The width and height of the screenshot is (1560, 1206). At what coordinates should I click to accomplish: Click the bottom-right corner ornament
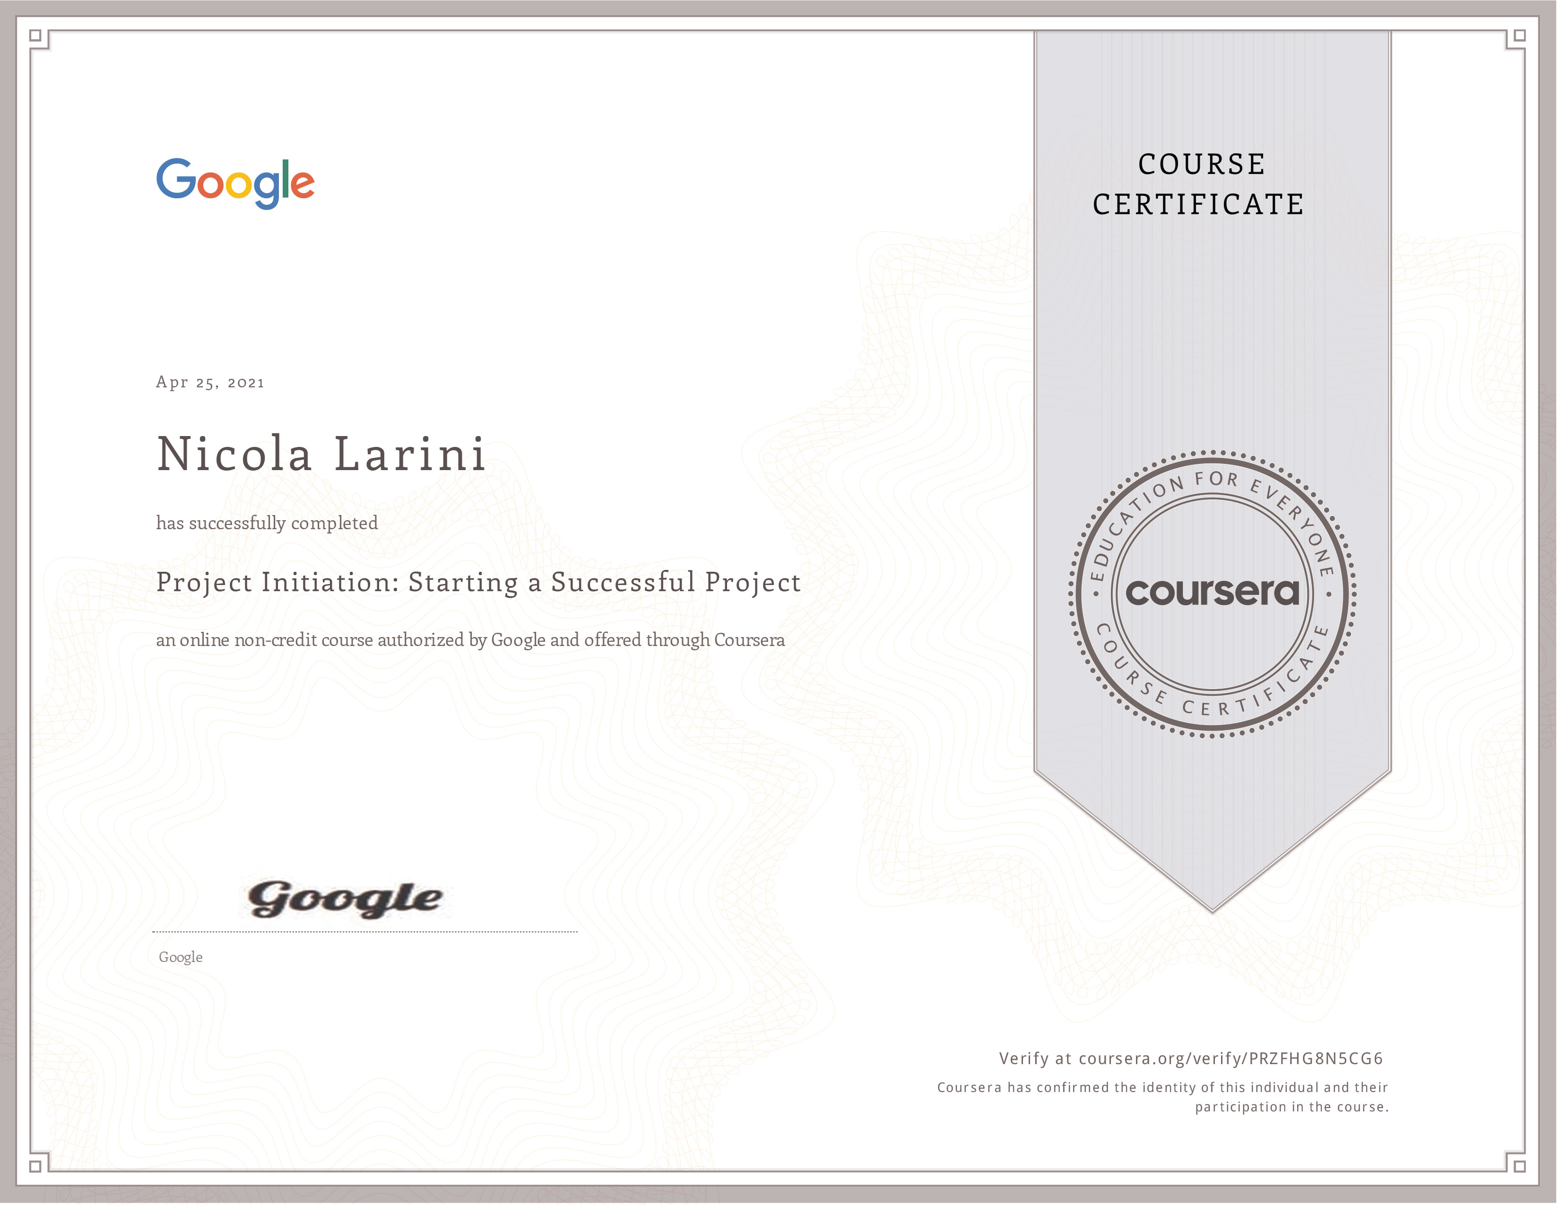[x=1519, y=1166]
